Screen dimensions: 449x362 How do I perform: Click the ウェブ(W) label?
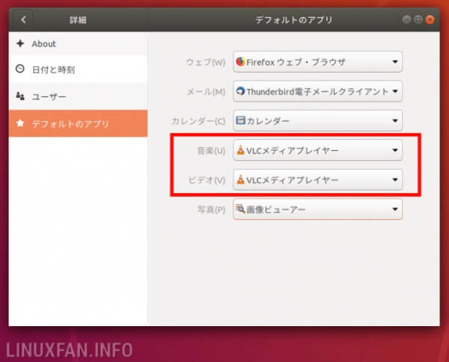click(x=206, y=62)
